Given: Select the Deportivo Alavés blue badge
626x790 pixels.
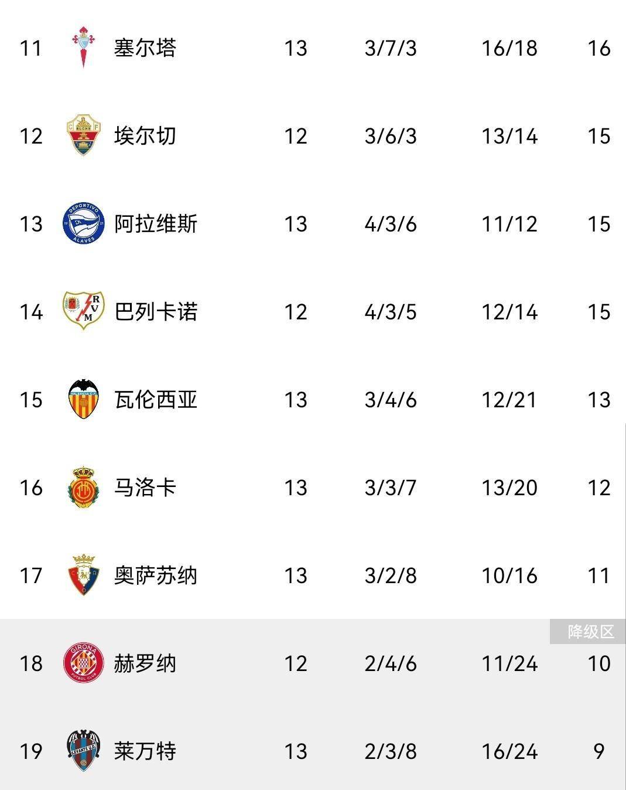Looking at the screenshot, I should pos(83,223).
